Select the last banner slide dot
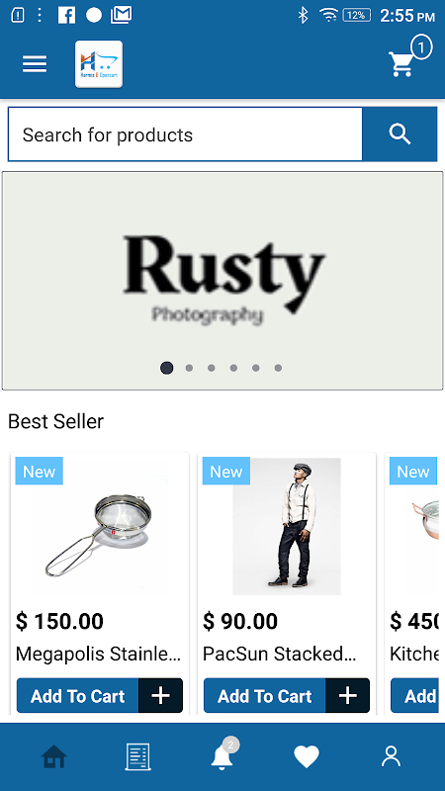Screen dimensions: 445x791 [278, 368]
